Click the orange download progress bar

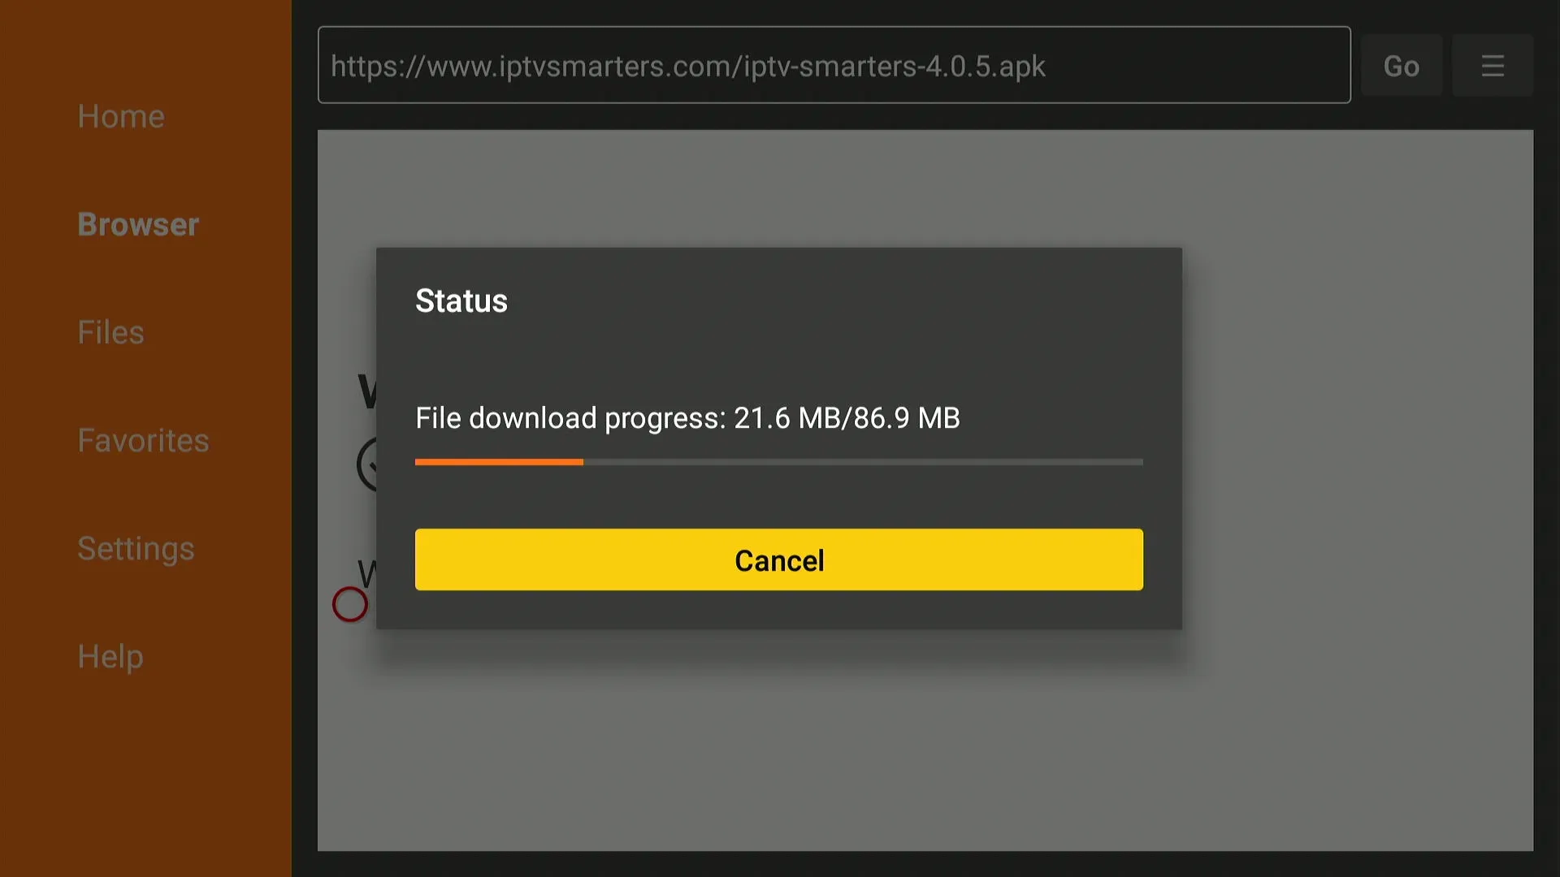click(499, 461)
